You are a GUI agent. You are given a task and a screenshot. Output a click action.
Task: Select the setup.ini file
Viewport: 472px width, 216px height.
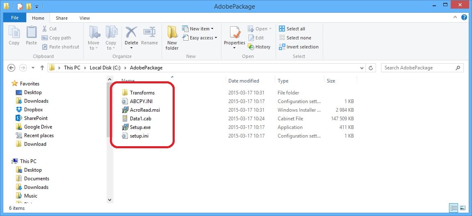[x=135, y=136]
